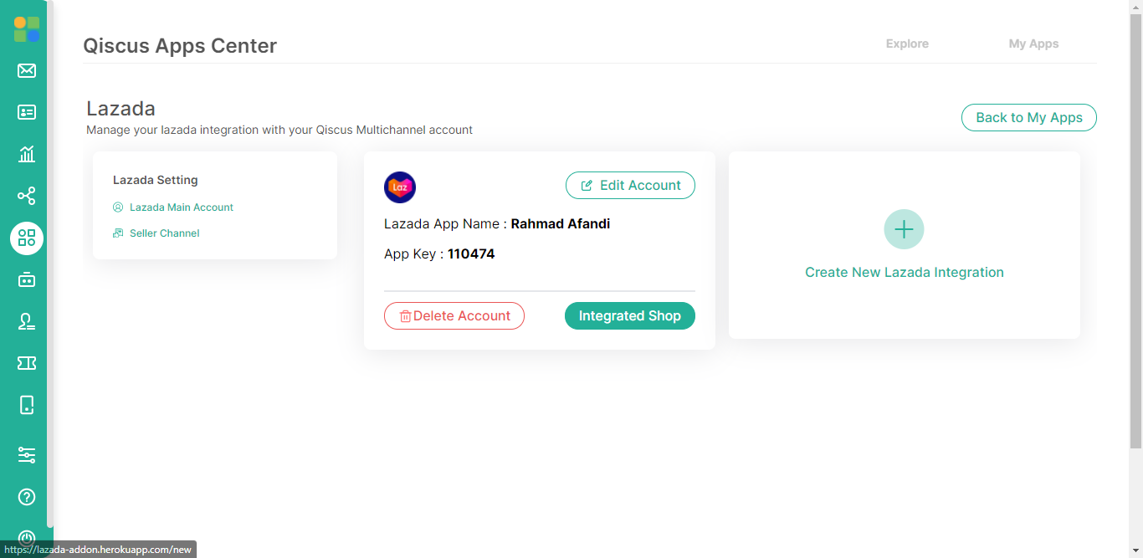Open the agent stamp icon in sidebar
This screenshot has width=1143, height=558.
(x=27, y=321)
